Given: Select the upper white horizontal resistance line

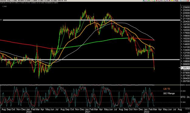Looking at the screenshot, I should click(x=92, y=20).
